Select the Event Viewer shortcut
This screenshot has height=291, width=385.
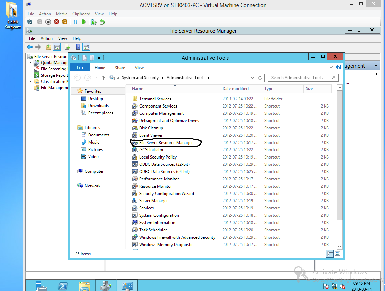tap(151, 135)
